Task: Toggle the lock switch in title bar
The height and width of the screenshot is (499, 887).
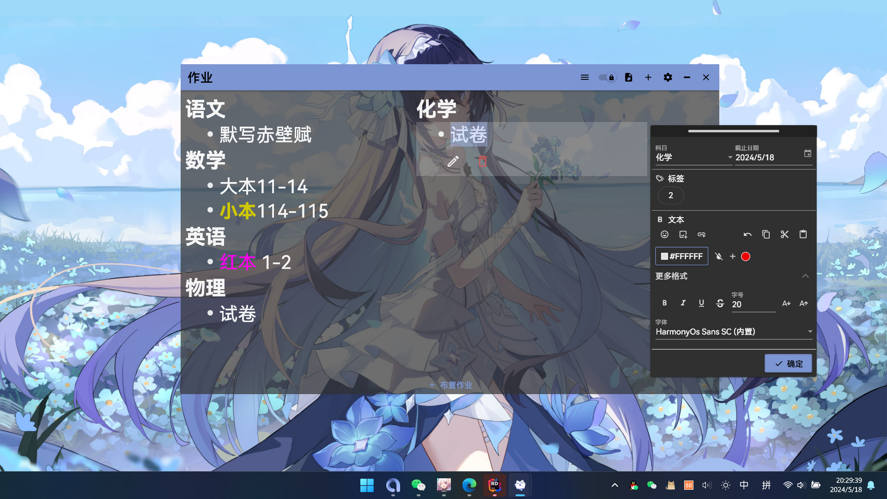Action: point(607,78)
